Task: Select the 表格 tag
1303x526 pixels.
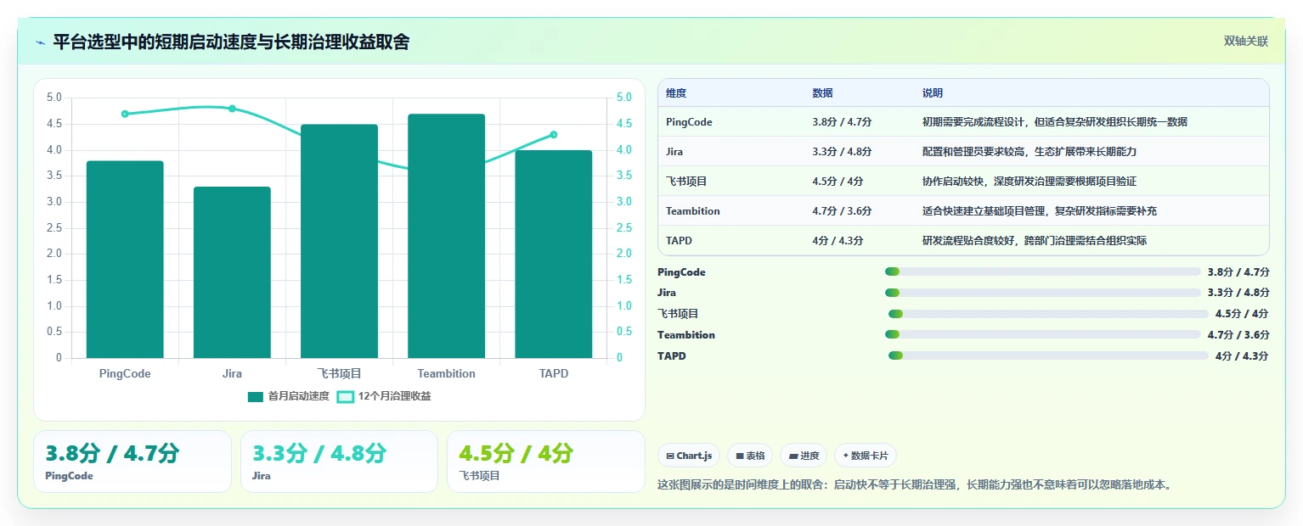Action: pyautogui.click(x=750, y=456)
